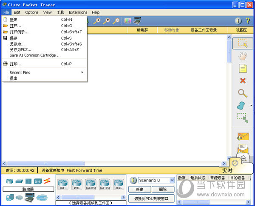Click 设备重新加电 power cycle devices

53,170
